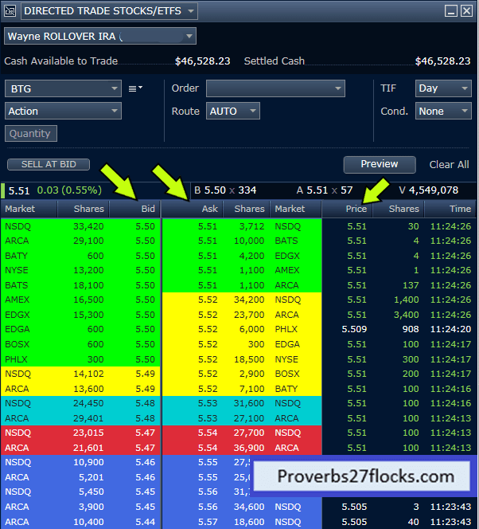Open the BTG symbol dropdown

click(63, 88)
